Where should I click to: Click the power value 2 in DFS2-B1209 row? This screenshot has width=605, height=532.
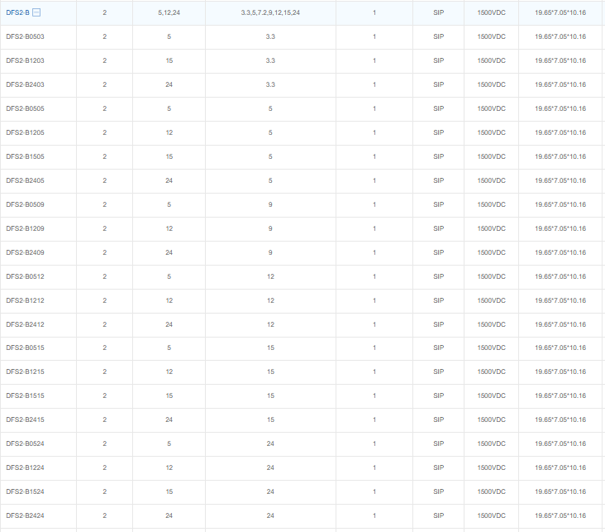(x=105, y=228)
